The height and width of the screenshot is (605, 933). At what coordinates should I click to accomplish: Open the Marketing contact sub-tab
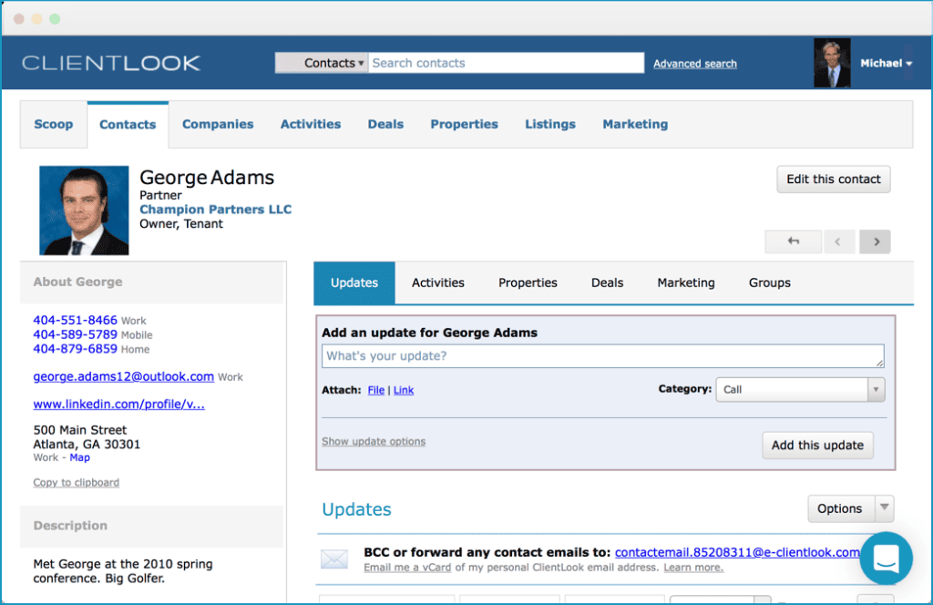point(686,283)
